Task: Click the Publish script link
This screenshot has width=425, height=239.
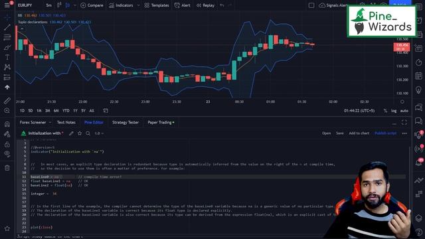Action: (385, 133)
